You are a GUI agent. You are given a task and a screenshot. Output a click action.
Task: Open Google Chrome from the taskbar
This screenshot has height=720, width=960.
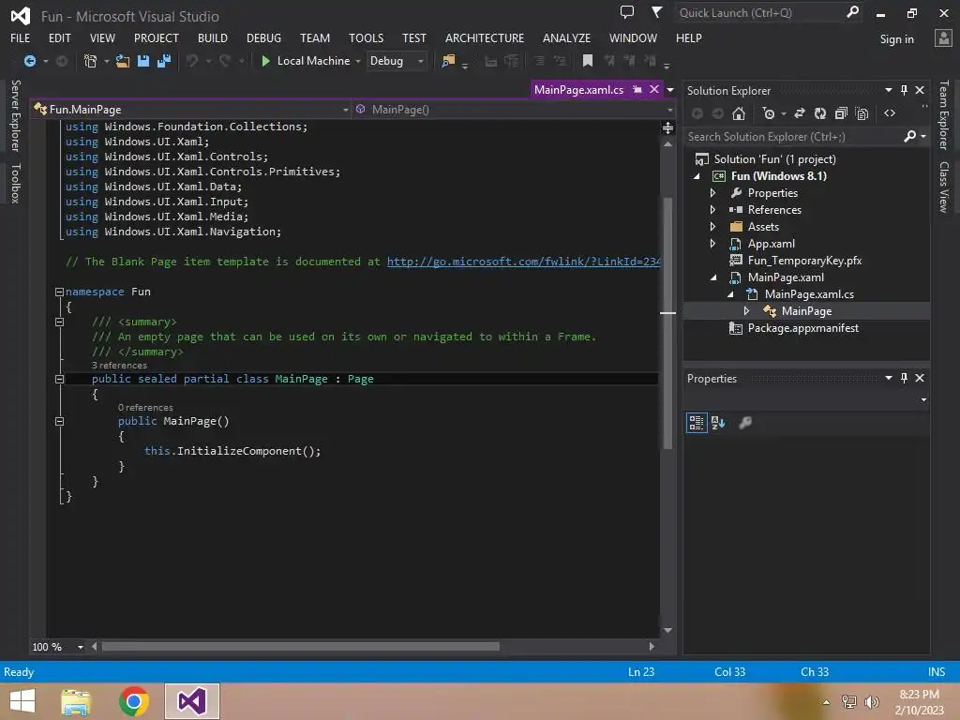tap(134, 701)
